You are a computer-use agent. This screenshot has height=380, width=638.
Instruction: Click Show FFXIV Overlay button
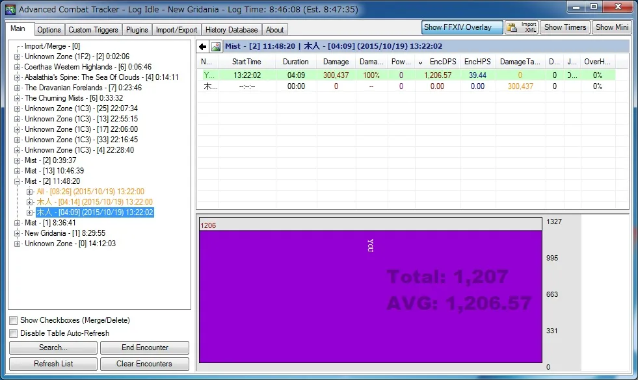pyautogui.click(x=462, y=27)
